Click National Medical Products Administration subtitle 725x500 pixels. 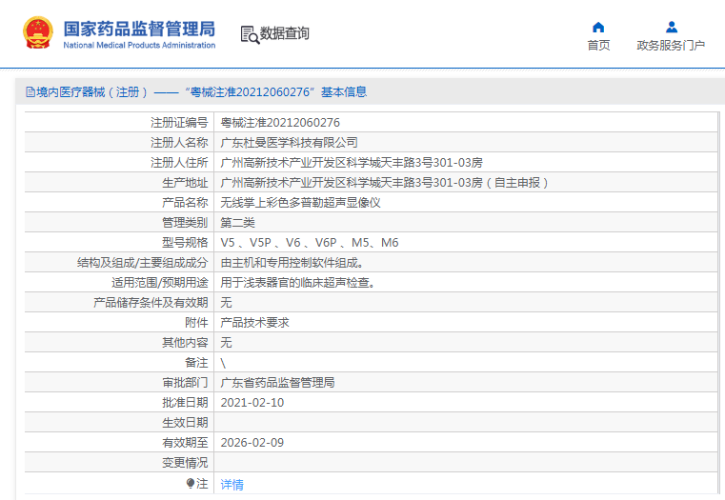pos(139,46)
